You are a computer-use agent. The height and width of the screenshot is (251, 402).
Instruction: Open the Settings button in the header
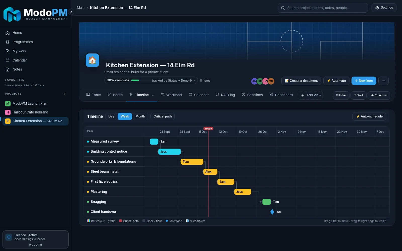tap(384, 8)
